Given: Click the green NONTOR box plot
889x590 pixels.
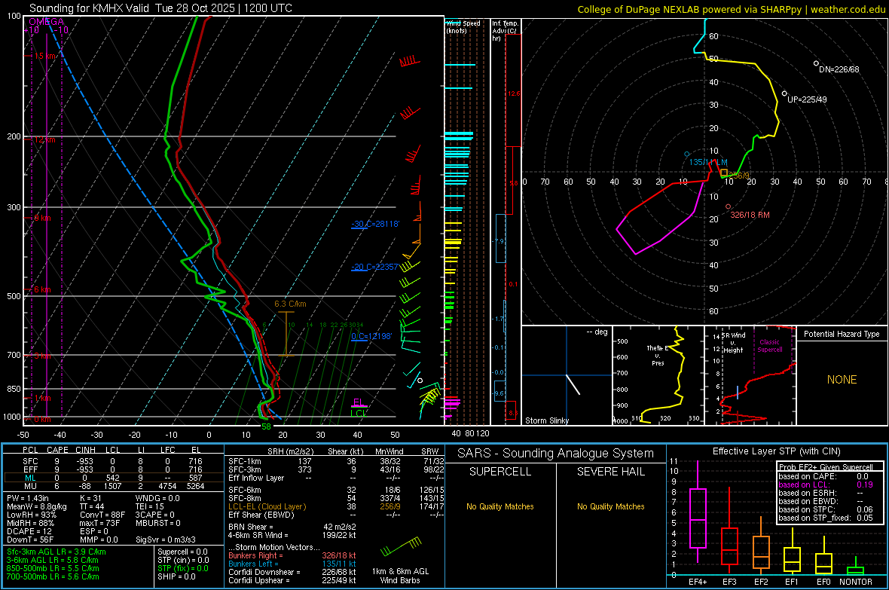Looking at the screenshot, I should coord(856,569).
